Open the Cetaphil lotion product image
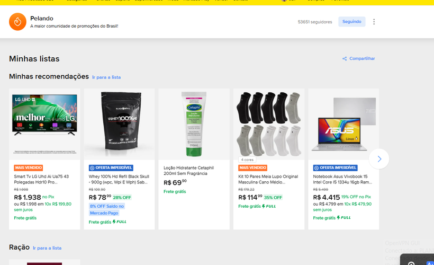This screenshot has width=434, height=265. (x=194, y=124)
